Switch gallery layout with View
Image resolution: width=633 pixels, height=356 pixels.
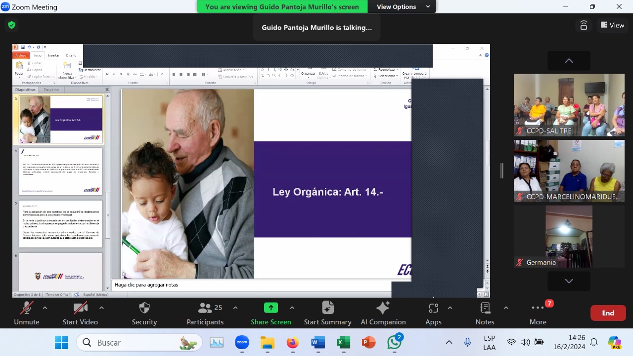click(x=612, y=25)
